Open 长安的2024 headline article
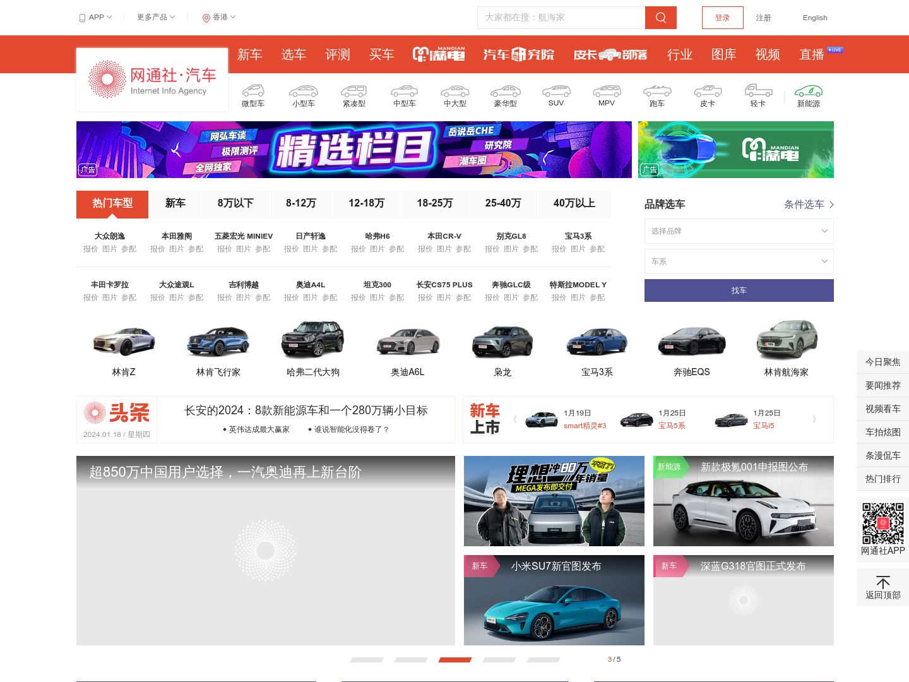 pyautogui.click(x=306, y=410)
